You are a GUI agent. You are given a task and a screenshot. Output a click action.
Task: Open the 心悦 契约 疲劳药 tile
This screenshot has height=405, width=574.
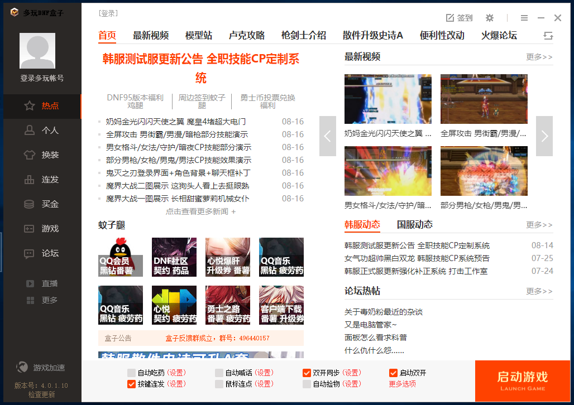point(174,305)
